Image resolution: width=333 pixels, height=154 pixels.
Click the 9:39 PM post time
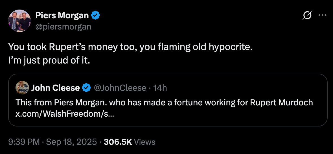(24, 142)
